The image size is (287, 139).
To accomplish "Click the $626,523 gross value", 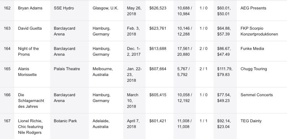I will [158, 8].
